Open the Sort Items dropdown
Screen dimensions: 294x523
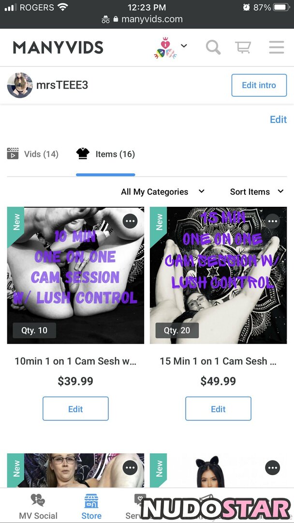[256, 192]
